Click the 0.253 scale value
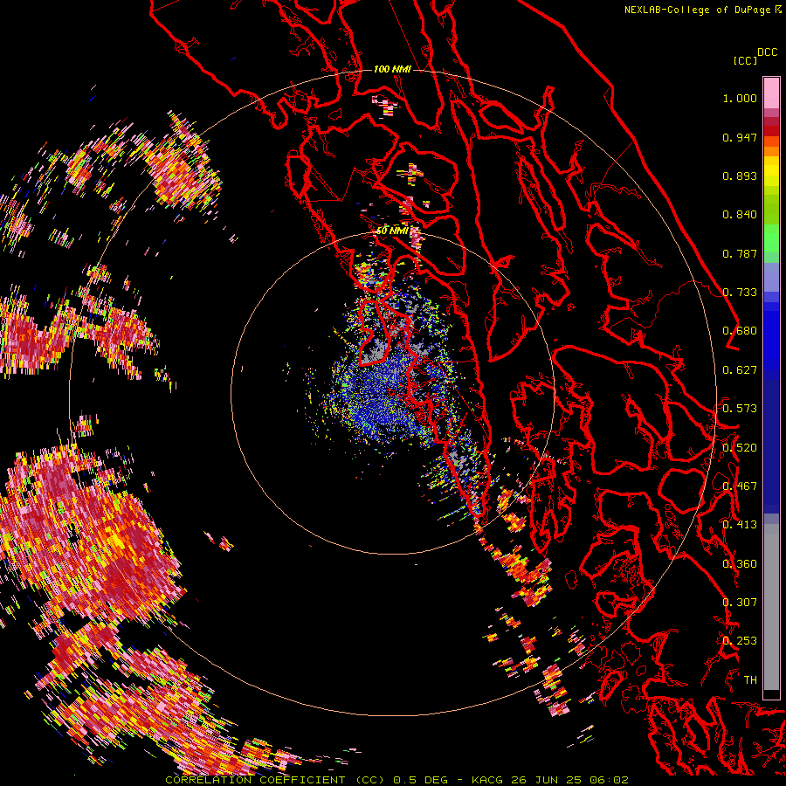786x786 pixels. (x=740, y=641)
